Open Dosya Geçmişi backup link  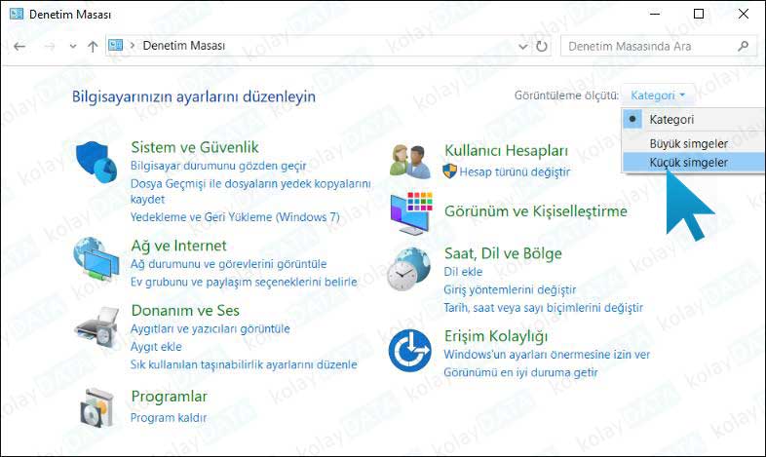pos(250,191)
